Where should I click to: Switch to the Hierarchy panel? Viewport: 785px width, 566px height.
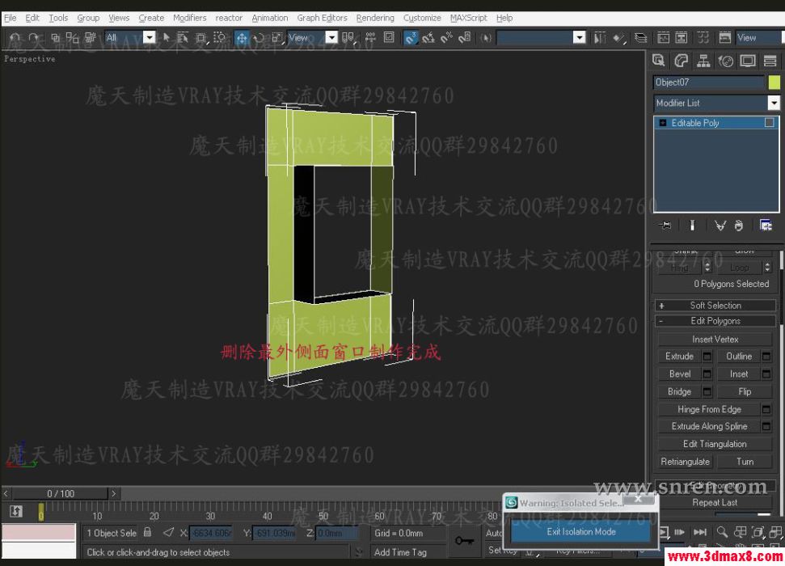coord(703,60)
